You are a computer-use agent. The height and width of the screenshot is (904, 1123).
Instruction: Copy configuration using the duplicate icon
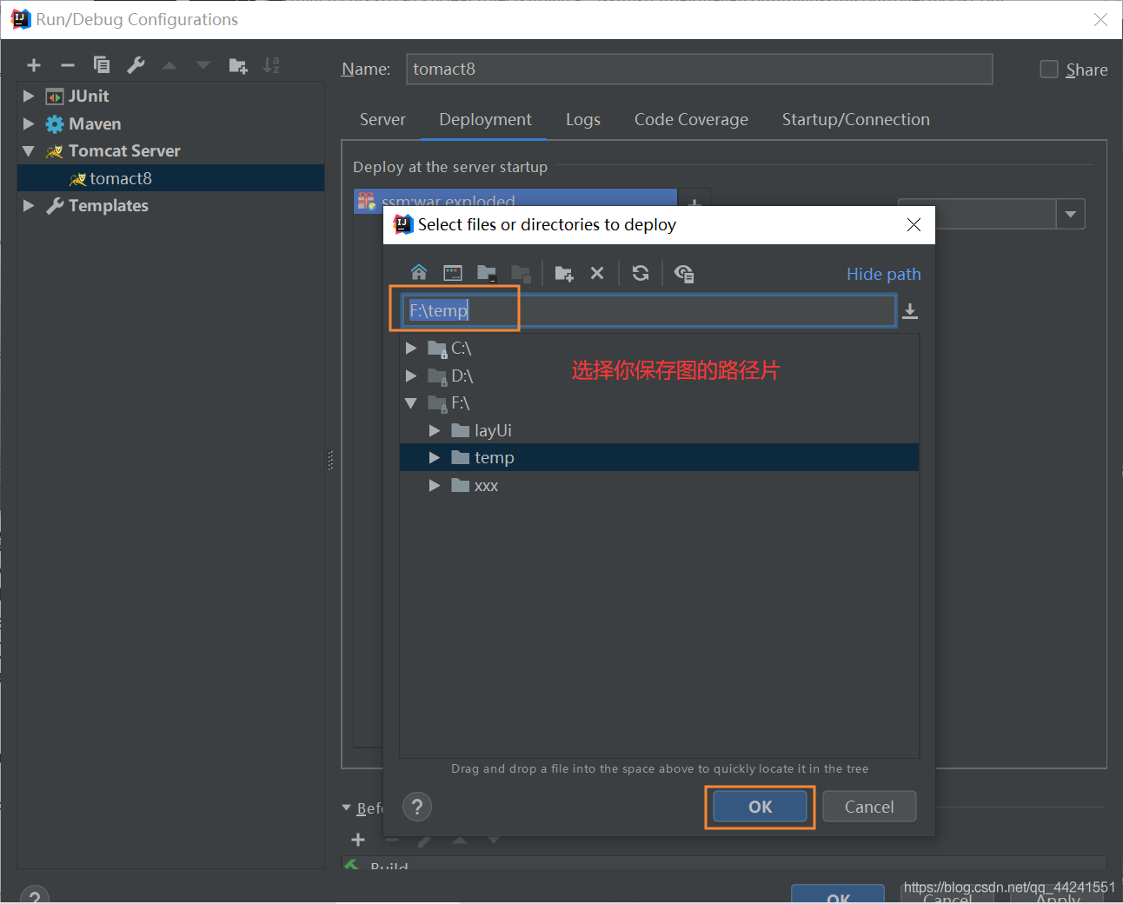click(102, 65)
